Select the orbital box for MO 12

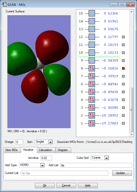pyautogui.click(x=92, y=37)
